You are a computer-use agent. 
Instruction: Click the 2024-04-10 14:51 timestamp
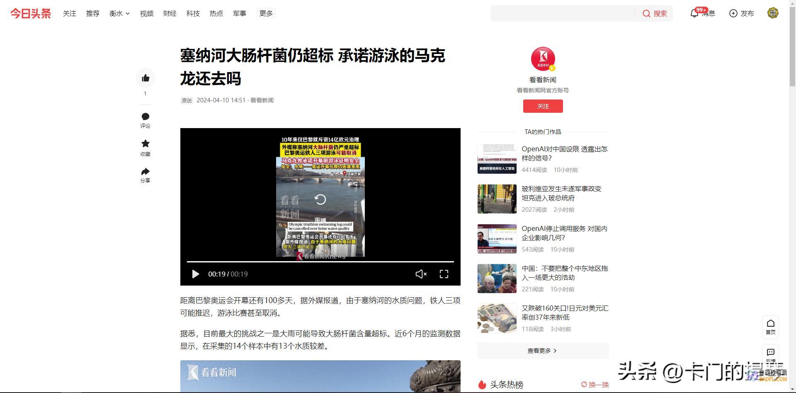[221, 100]
